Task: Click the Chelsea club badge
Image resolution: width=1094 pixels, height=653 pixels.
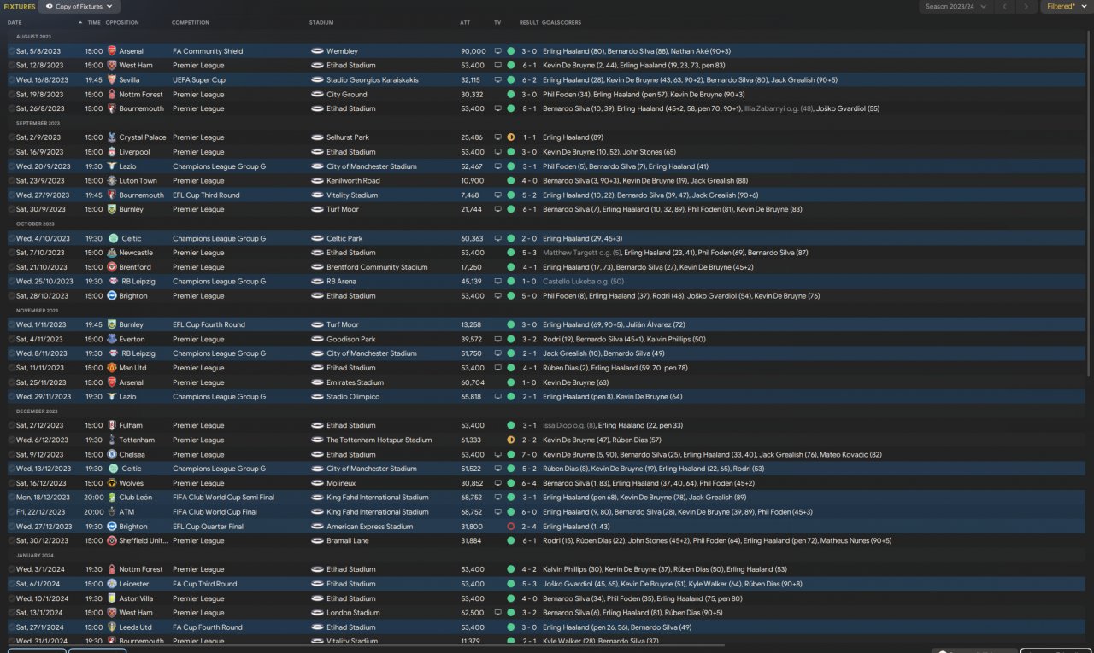Action: [112, 454]
